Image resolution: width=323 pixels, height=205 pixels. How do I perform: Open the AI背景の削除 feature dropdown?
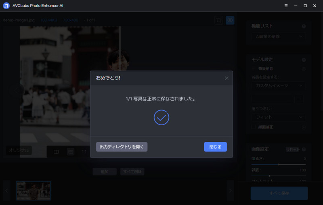coord(278,37)
